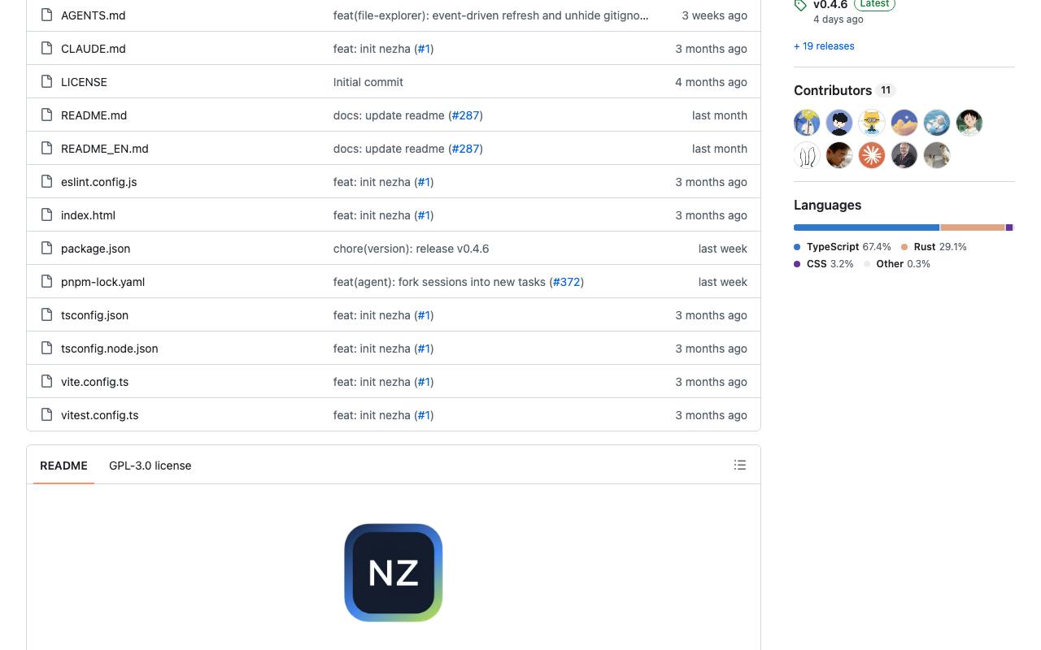This screenshot has width=1041, height=650.
Task: Click the orange Rust segment of language bar
Action: [973, 227]
